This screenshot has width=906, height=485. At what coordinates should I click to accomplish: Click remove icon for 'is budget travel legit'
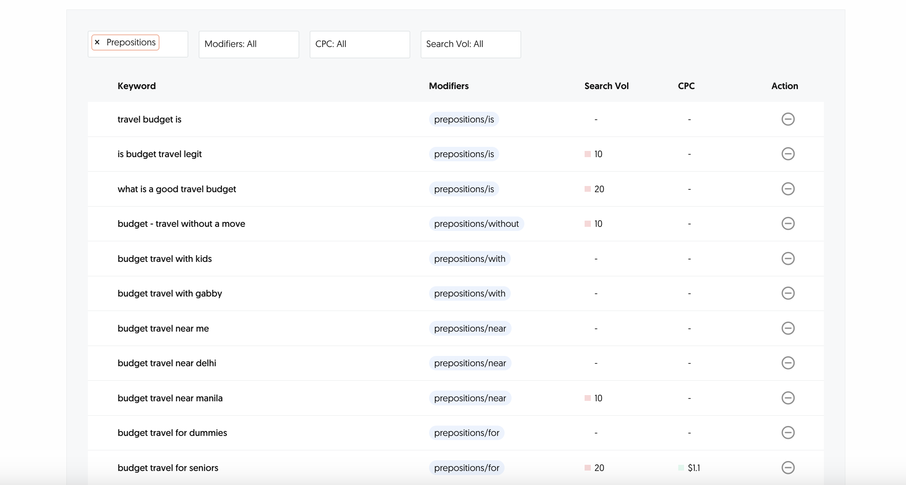pyautogui.click(x=788, y=154)
